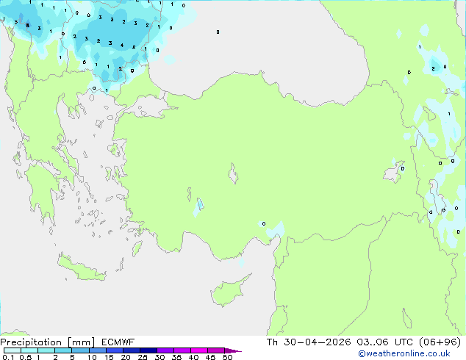Select the 30–35 mm purple legend swatch
The width and height of the screenshot is (466, 360).
coord(165,350)
